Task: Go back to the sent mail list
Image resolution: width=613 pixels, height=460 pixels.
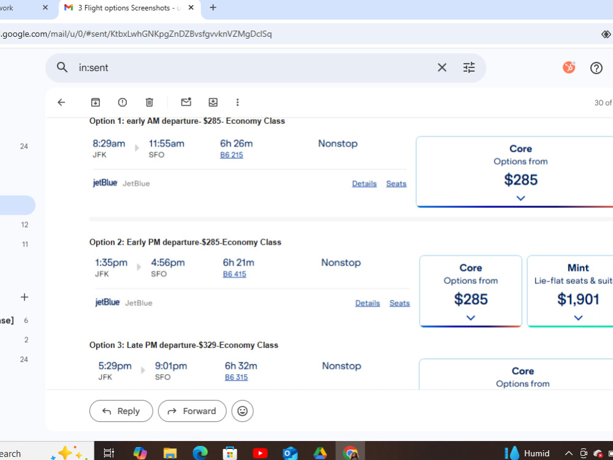Action: 61,102
